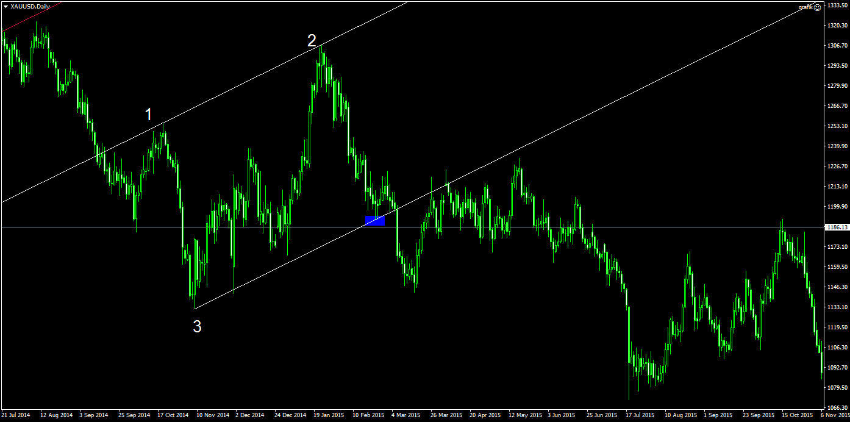
Task: Click the 1199.90 price scale value
Action: tap(838, 206)
